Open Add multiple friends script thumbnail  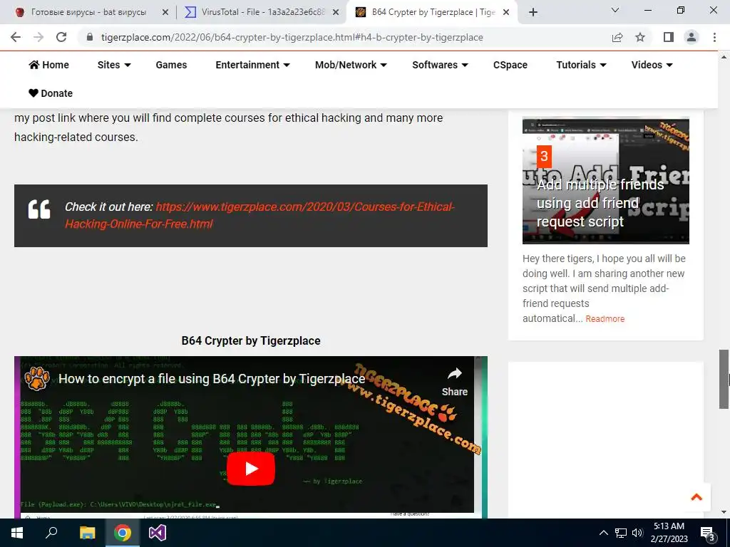pos(606,180)
